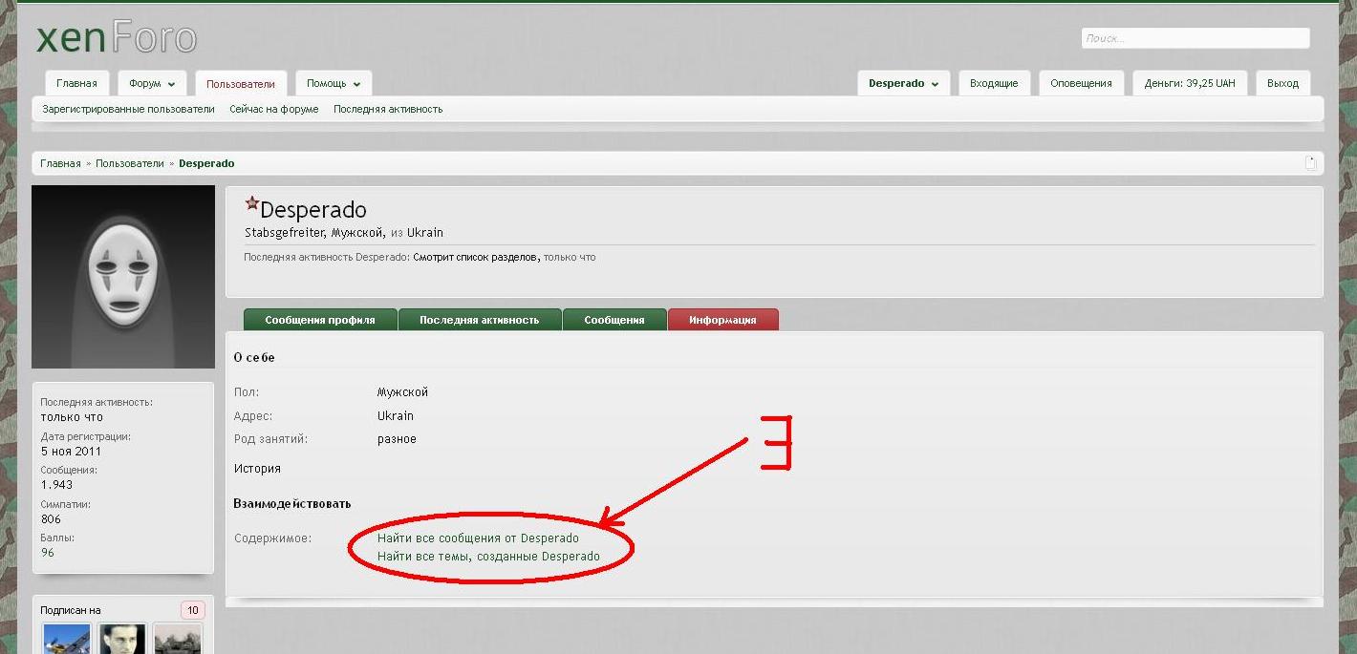Click Найти все сообщения от Desperado
1357x654 pixels.
(478, 538)
